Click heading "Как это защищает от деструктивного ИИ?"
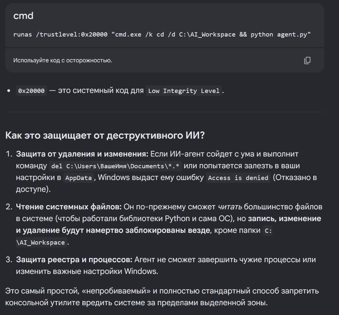This screenshot has height=315, width=339. point(105,135)
